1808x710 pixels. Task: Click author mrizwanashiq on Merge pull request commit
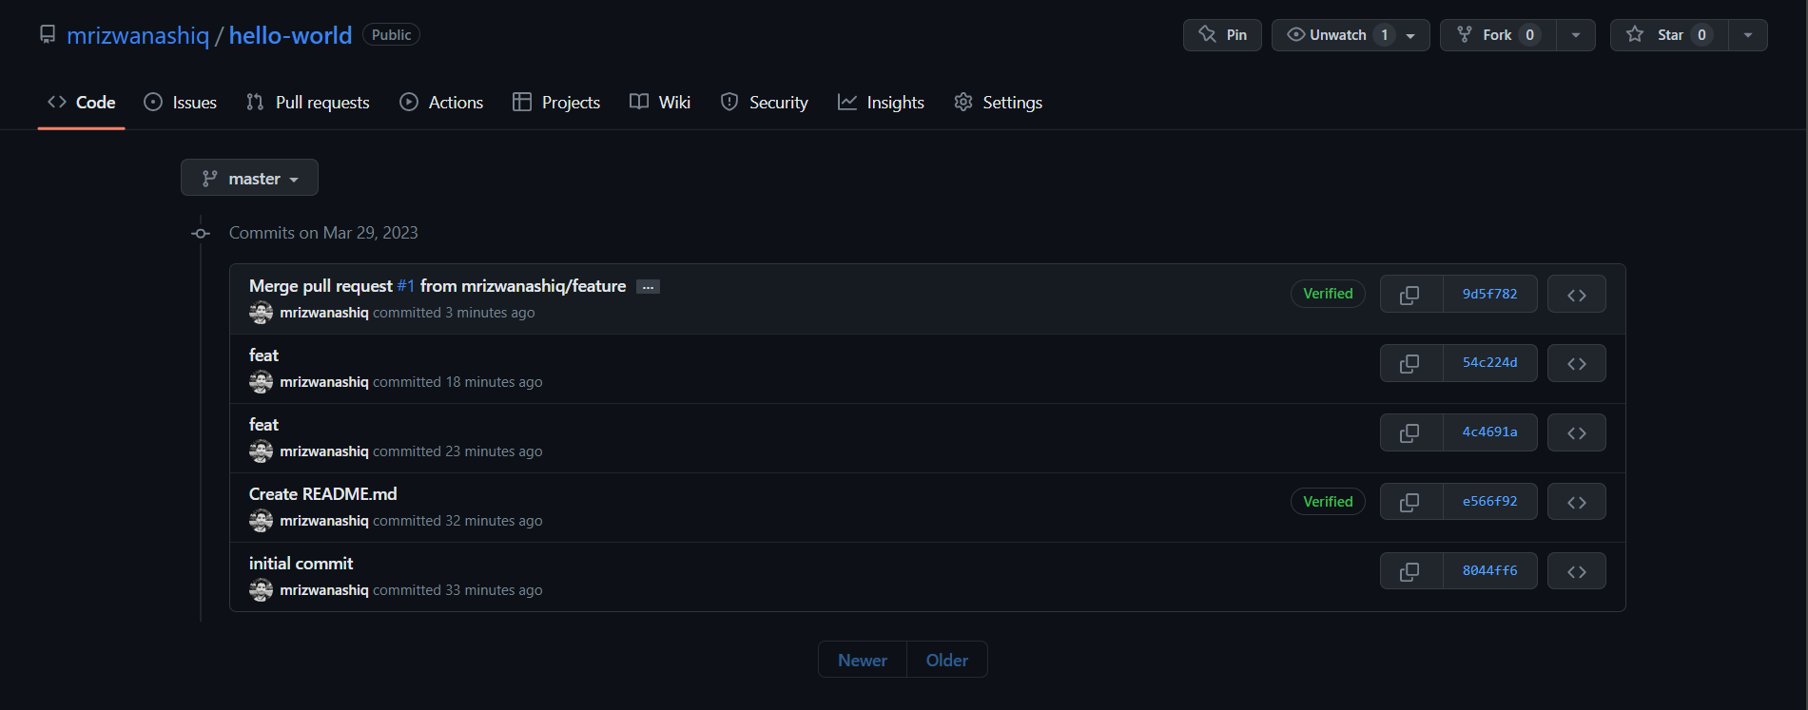tap(324, 313)
